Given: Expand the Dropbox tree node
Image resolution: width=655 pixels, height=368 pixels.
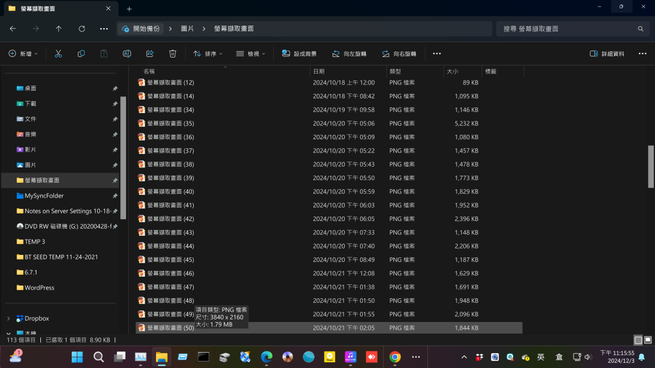Looking at the screenshot, I should (8, 318).
